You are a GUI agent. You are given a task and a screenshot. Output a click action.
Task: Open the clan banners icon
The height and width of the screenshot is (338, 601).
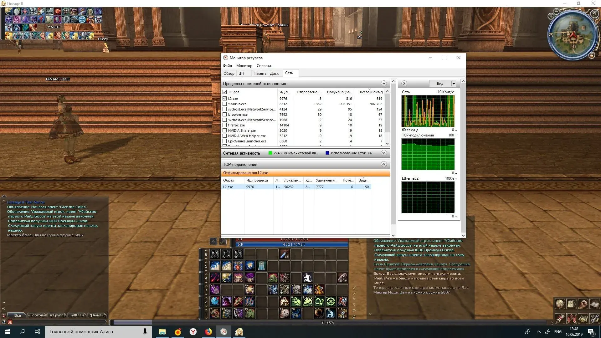tap(572, 318)
